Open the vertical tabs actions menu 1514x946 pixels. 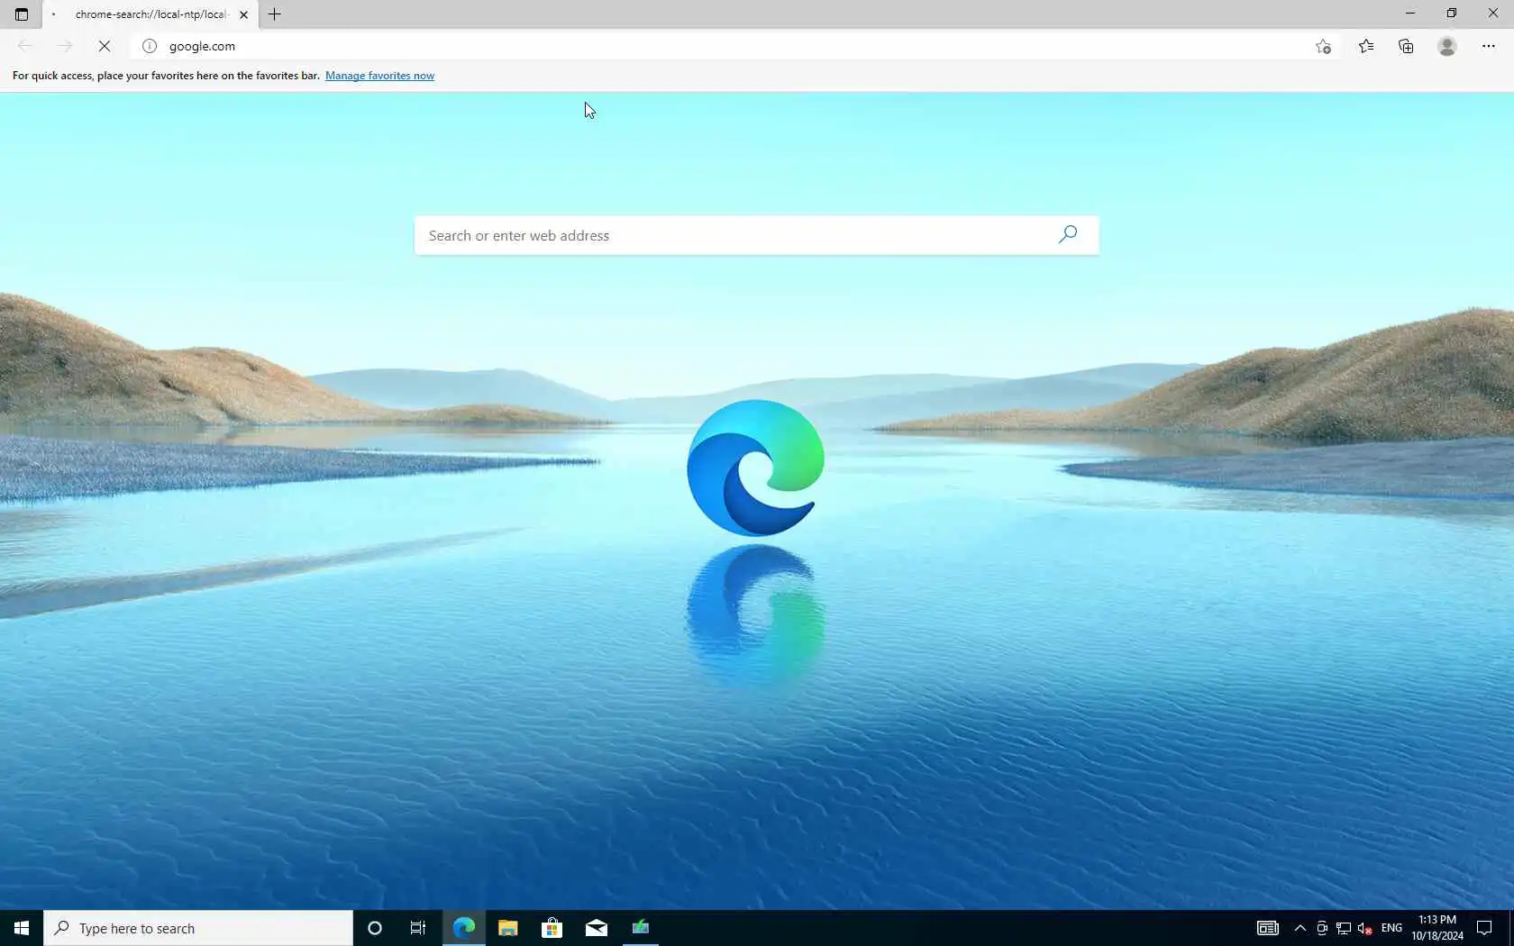pyautogui.click(x=22, y=14)
